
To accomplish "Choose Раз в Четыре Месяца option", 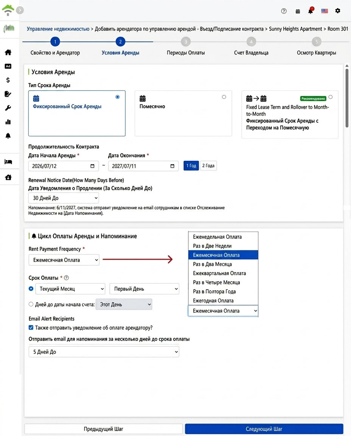I will (223, 282).
